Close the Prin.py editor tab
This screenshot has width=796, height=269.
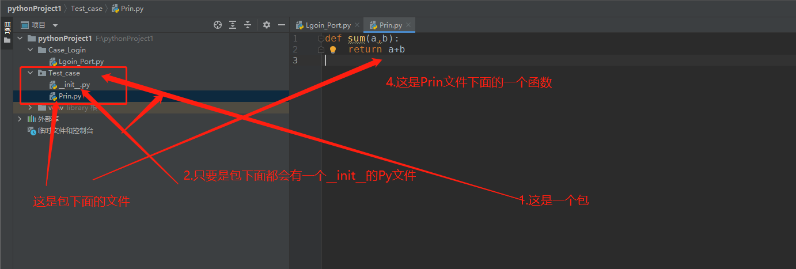409,25
